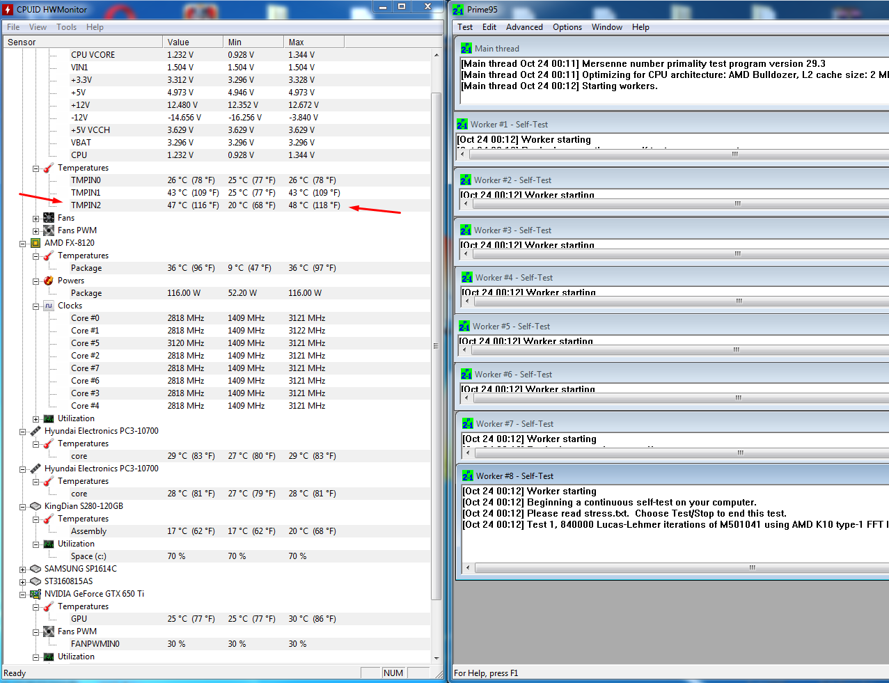
Task: Select the Assembly temperature row under KingDian
Action: coord(217,531)
